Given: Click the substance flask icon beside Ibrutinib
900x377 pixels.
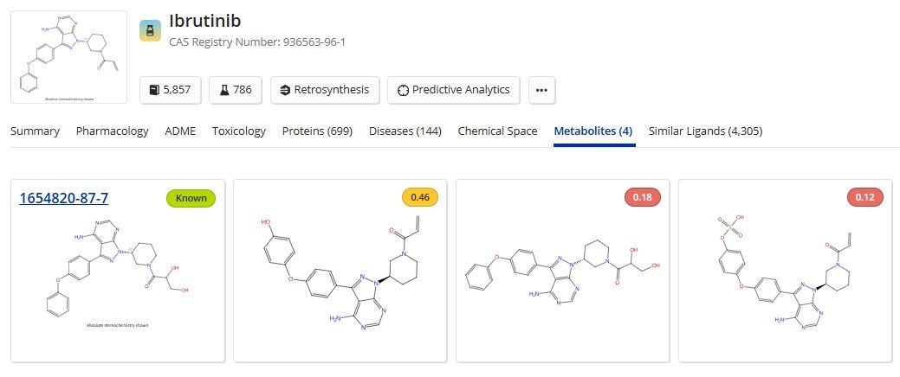Looking at the screenshot, I should pyautogui.click(x=150, y=30).
